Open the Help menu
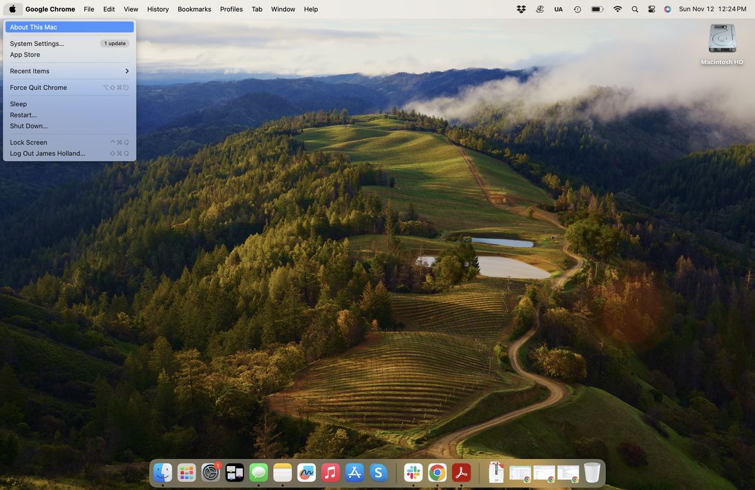 [x=311, y=9]
